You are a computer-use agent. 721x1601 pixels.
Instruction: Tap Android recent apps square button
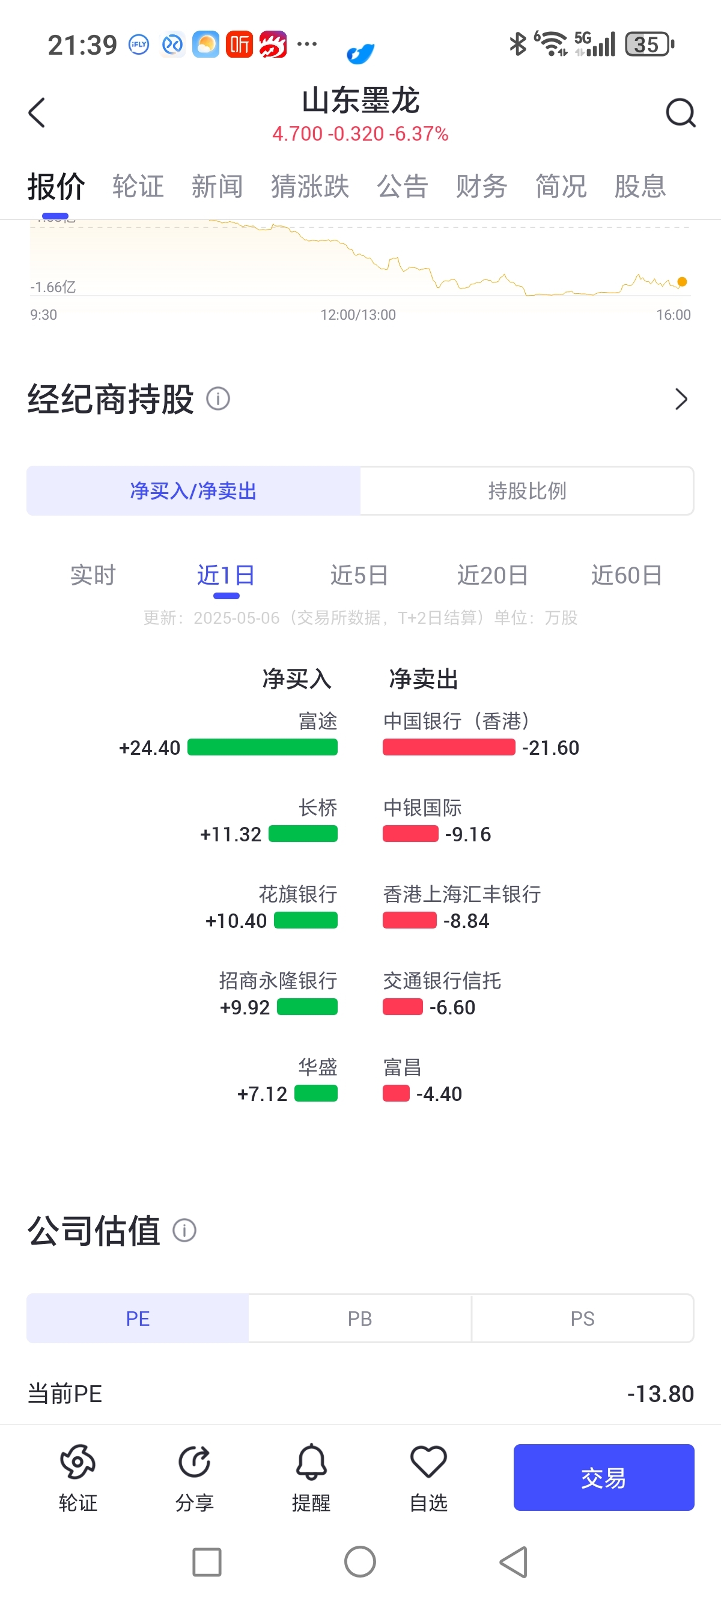click(207, 1562)
